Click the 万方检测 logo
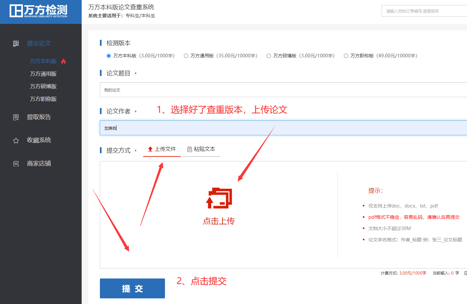 coord(39,11)
